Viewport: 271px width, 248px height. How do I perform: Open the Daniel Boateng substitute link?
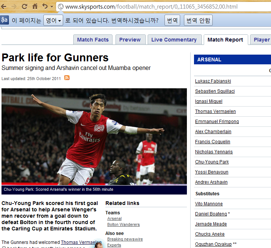pyautogui.click(x=211, y=214)
